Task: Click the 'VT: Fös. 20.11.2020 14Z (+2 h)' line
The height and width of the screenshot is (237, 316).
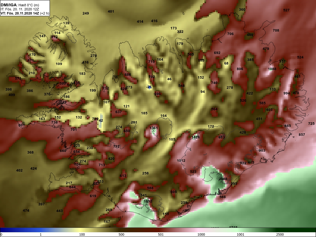Action: 25,13
